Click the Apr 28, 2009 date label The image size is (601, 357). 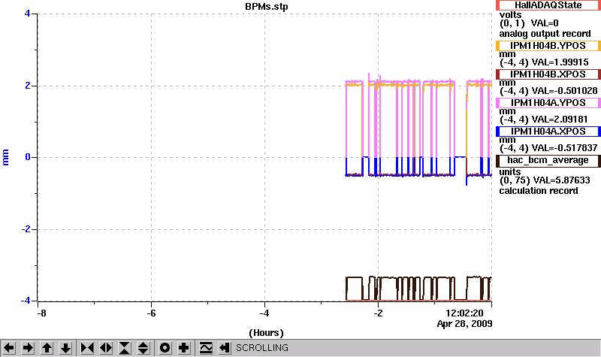point(464,324)
